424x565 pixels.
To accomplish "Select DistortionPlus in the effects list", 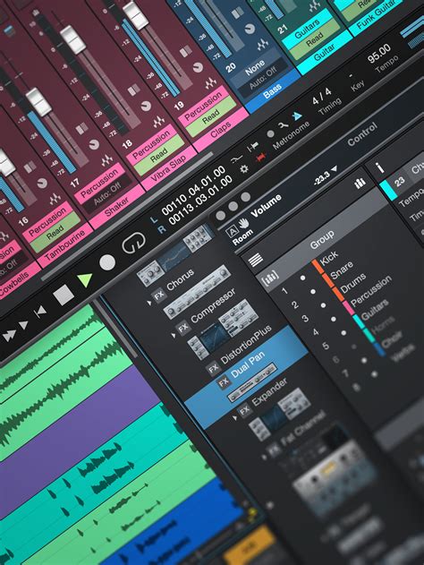I will 246,346.
